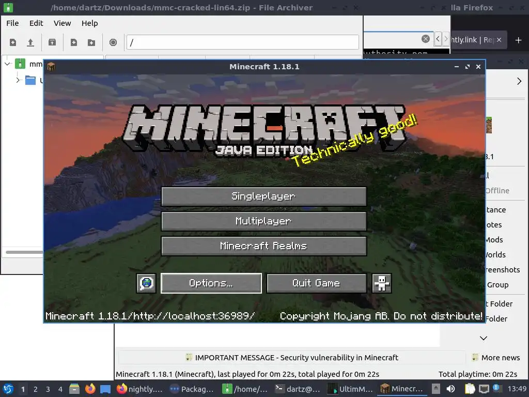Click the 13:49 clock in taskbar
This screenshot has width=529, height=397.
coord(517,389)
